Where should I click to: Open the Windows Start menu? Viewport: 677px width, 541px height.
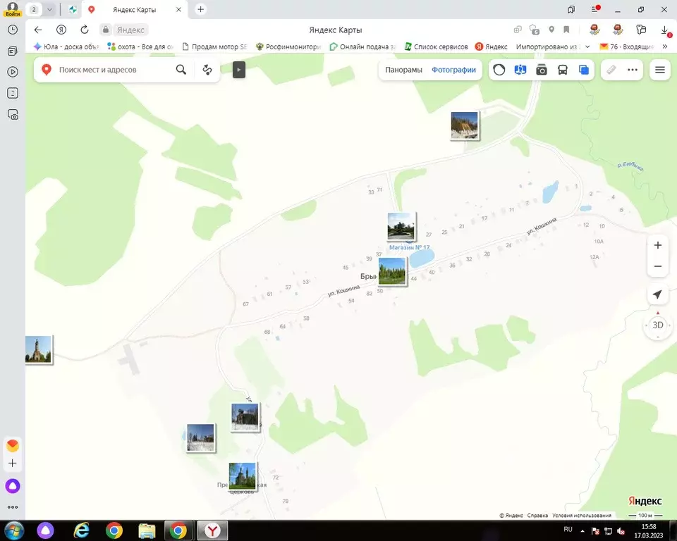14,530
